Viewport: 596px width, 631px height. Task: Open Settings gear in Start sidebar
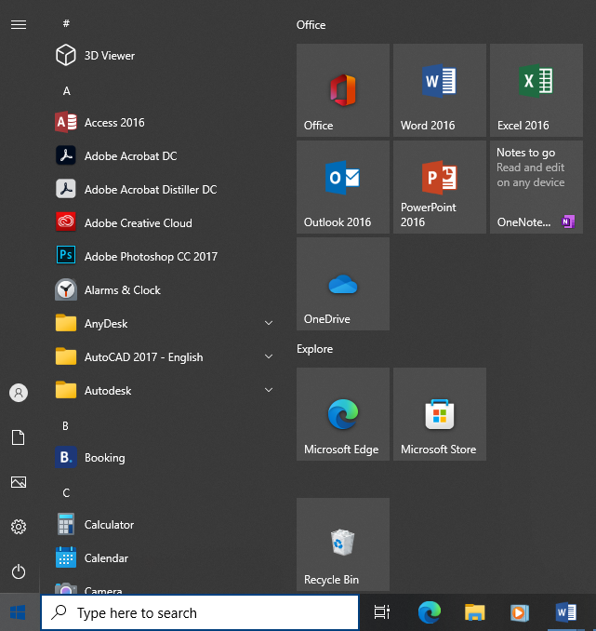[19, 527]
